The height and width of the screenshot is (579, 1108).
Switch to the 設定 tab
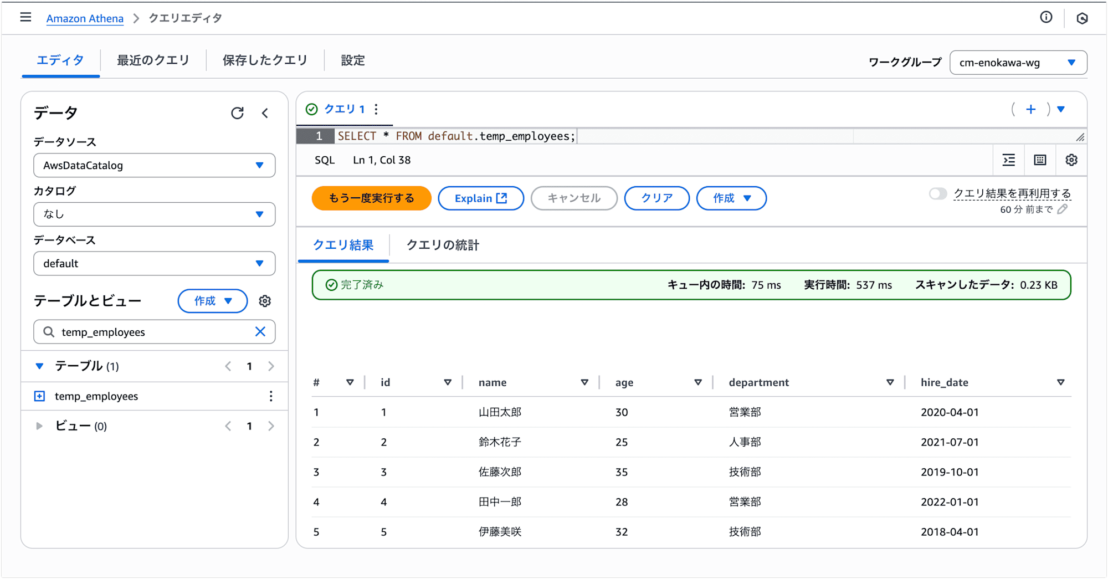(353, 60)
